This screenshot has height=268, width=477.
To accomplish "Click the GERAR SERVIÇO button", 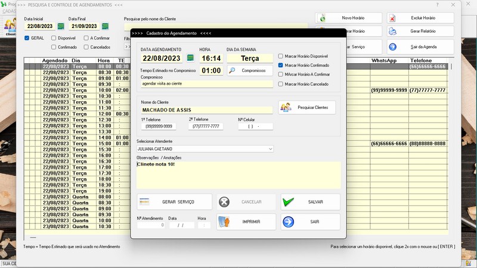I will click(174, 202).
